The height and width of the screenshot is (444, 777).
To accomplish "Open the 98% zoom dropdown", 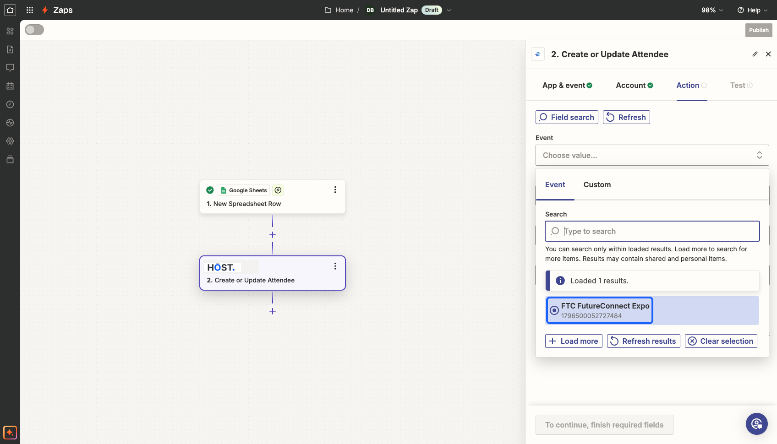I will point(712,10).
